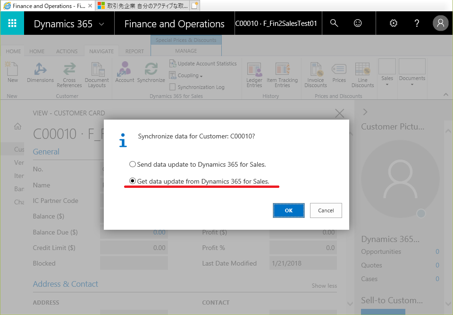The height and width of the screenshot is (315, 453).
Task: Select Get data update from Dynamics 365
Action: coord(199,181)
